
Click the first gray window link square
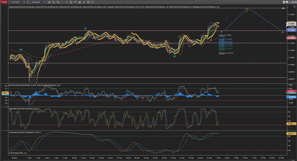click(x=284, y=2)
